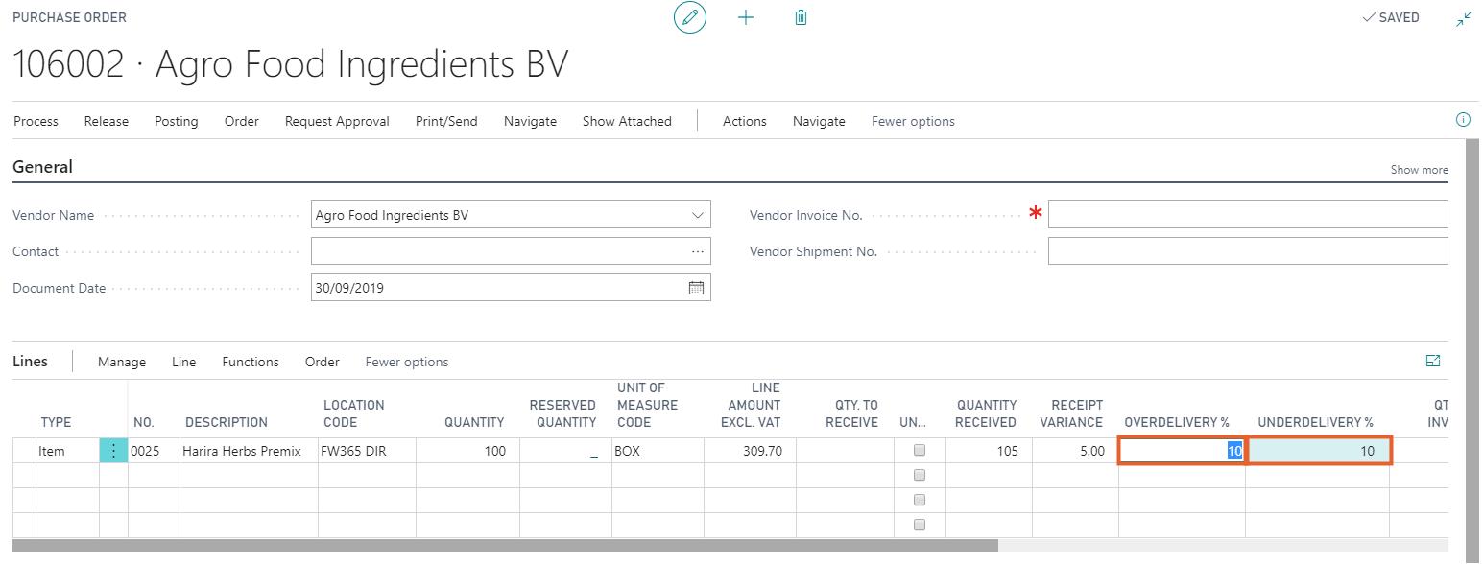The height and width of the screenshot is (564, 1484).
Task: Tick the checkbox on the fourth line row
Action: click(x=920, y=525)
